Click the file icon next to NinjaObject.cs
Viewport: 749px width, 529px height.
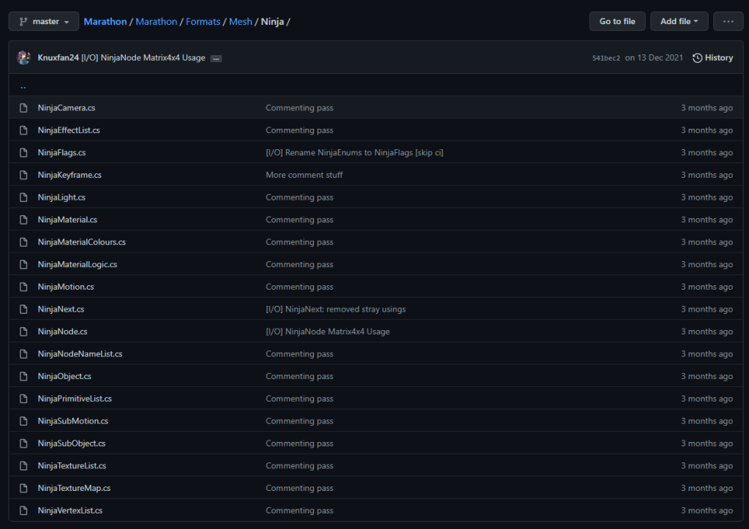pos(23,377)
